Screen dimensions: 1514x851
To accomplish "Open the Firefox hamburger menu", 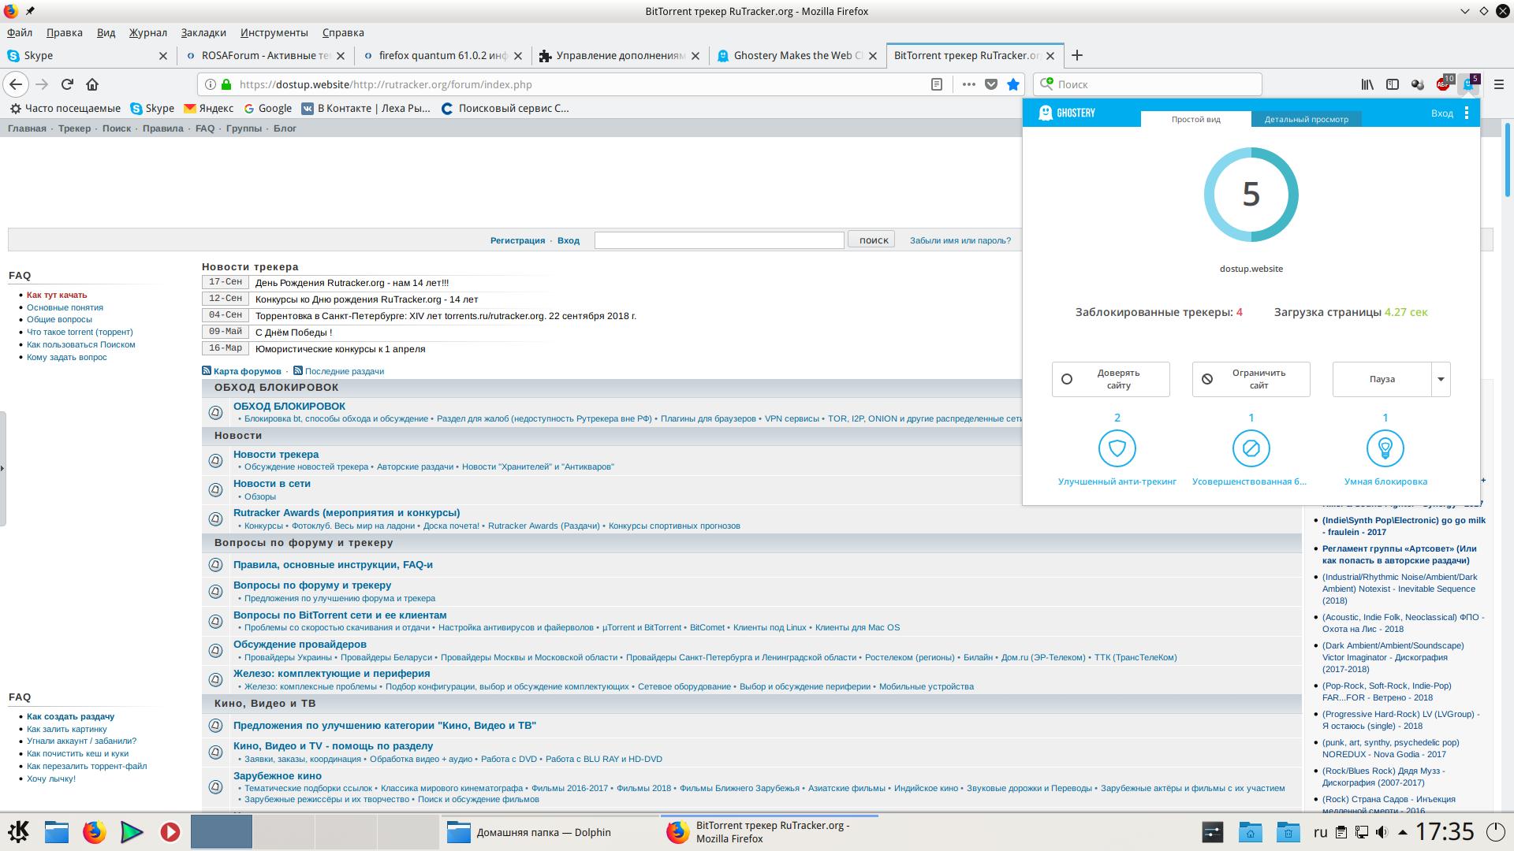I will [x=1499, y=84].
